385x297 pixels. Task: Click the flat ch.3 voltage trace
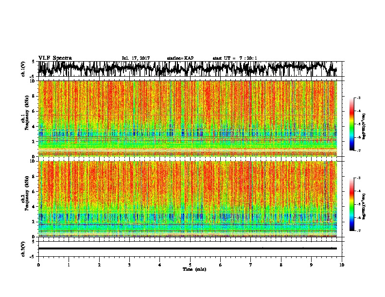(x=188, y=248)
